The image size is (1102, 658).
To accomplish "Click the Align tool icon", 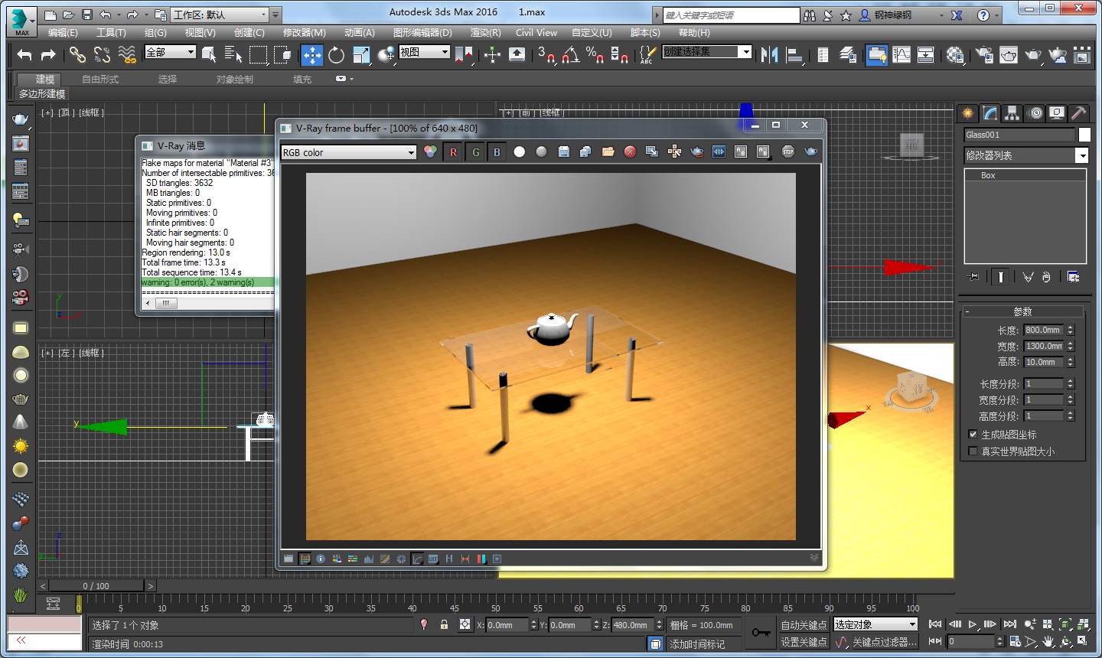I will 795,54.
